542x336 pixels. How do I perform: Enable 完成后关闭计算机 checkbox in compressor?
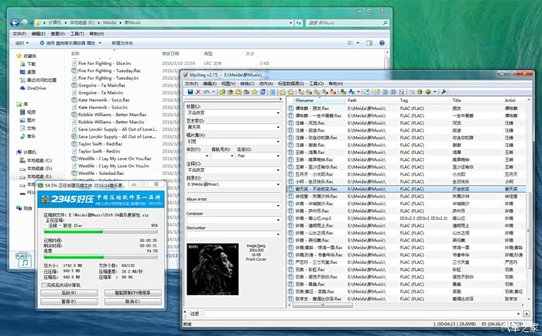click(44, 286)
